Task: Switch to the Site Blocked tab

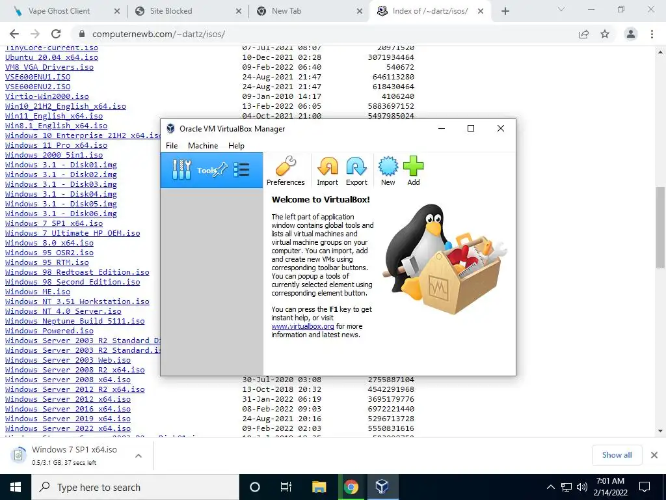Action: click(171, 11)
